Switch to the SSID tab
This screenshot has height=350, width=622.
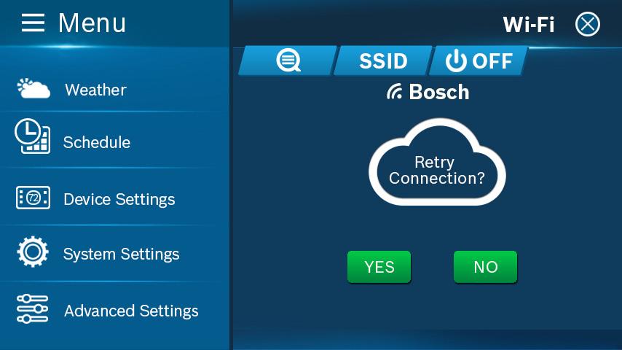click(383, 61)
